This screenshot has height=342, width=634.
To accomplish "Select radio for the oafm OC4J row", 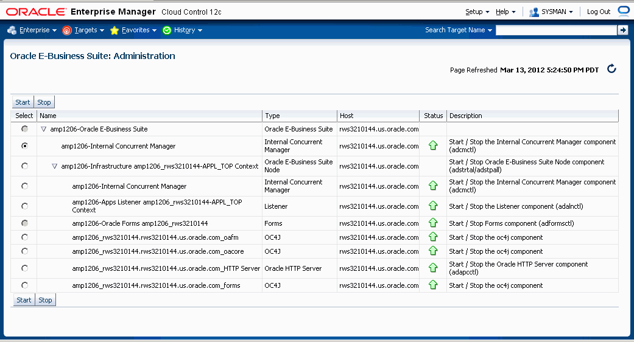I will pos(24,237).
